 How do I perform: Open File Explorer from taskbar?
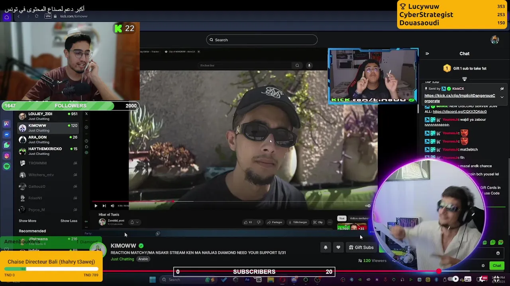click(271, 280)
